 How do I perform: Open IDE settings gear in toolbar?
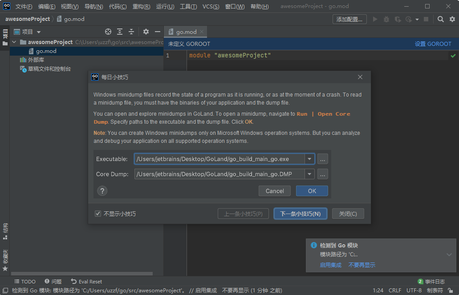coord(452,19)
